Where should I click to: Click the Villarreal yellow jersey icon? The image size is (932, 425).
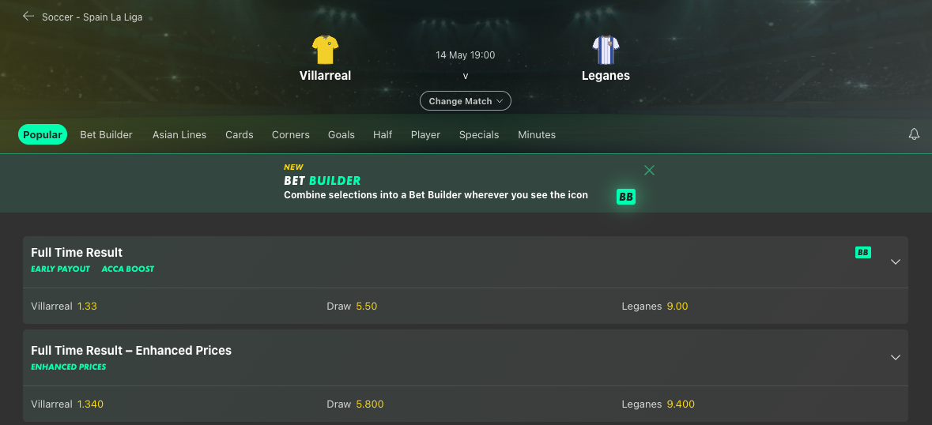(325, 50)
